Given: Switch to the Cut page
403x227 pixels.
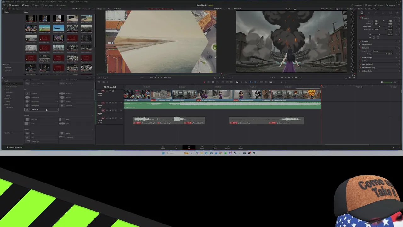Looking at the screenshot, I should [176, 147].
